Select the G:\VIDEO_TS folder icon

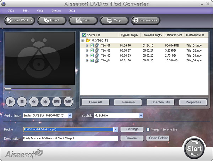tap(88, 40)
